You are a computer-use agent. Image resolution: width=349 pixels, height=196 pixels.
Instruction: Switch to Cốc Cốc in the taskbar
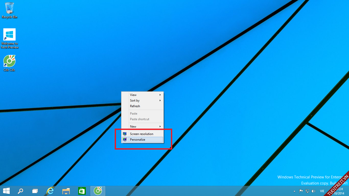pyautogui.click(x=98, y=191)
